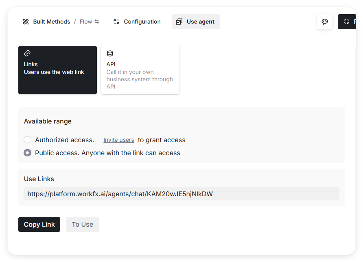Click the Flow breadcrumb label
363x262 pixels.
click(x=86, y=22)
